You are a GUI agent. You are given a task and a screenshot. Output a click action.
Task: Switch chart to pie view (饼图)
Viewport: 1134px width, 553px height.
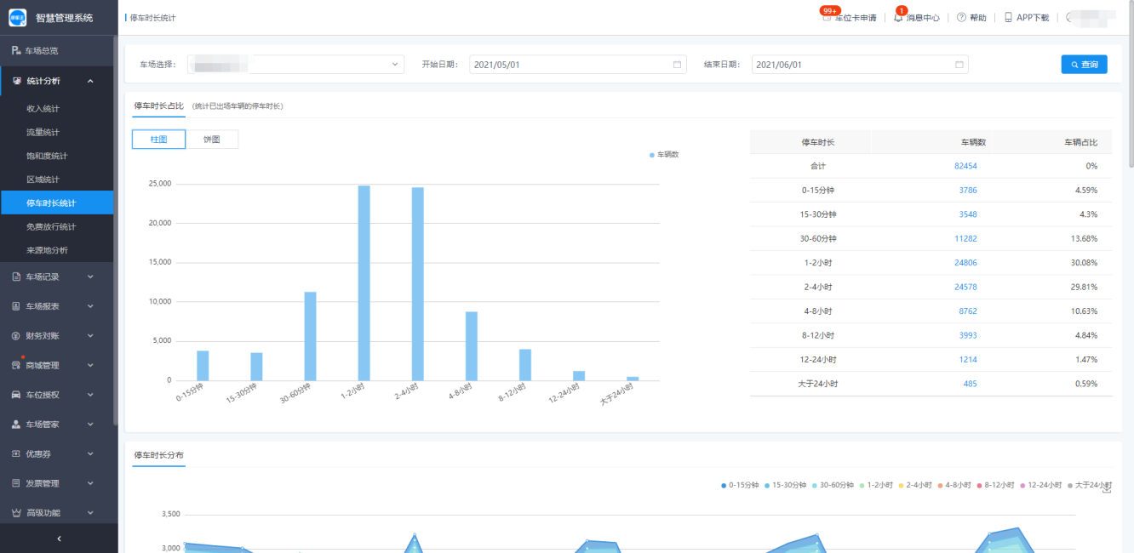(x=211, y=140)
